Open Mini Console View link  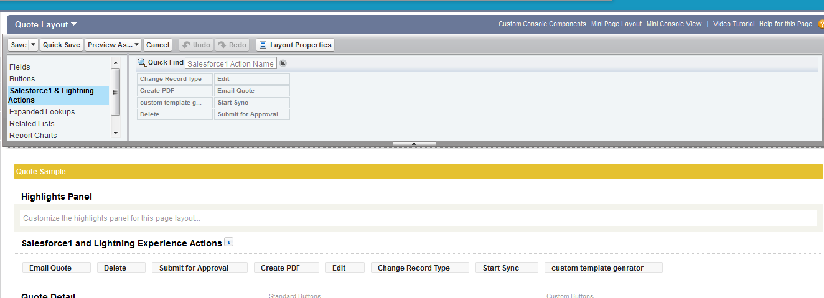click(674, 24)
